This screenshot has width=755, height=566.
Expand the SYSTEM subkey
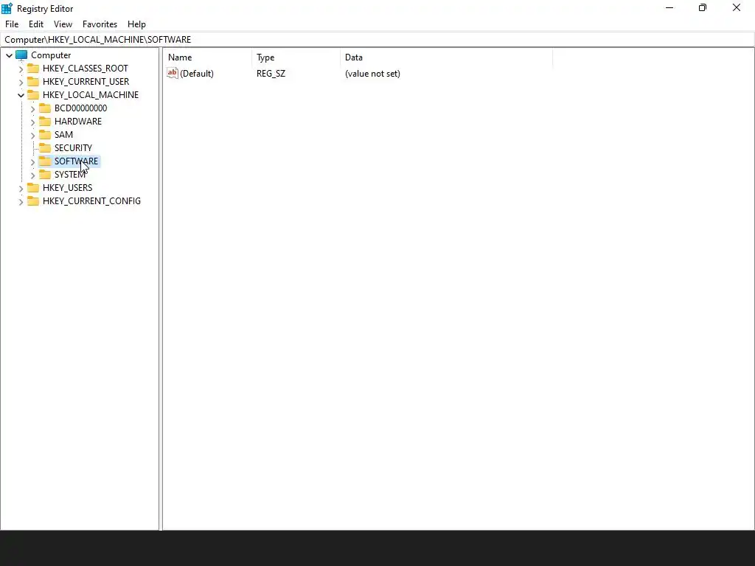click(32, 175)
